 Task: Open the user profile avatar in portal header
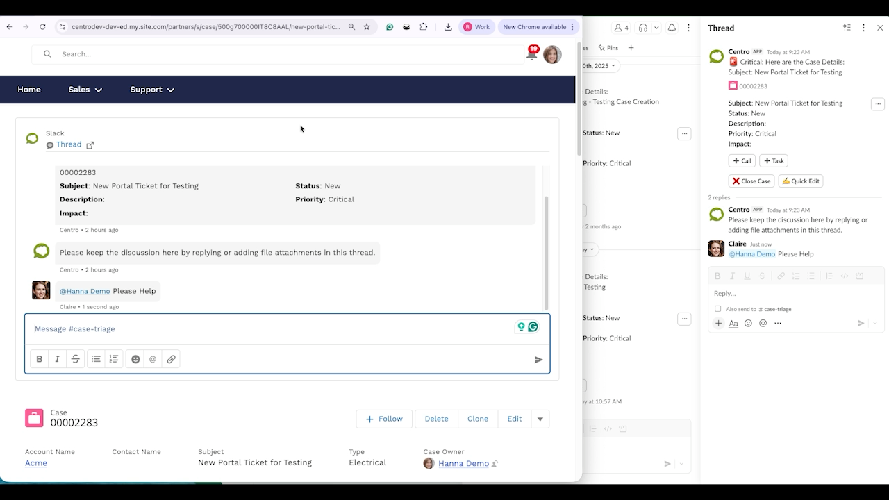point(552,54)
